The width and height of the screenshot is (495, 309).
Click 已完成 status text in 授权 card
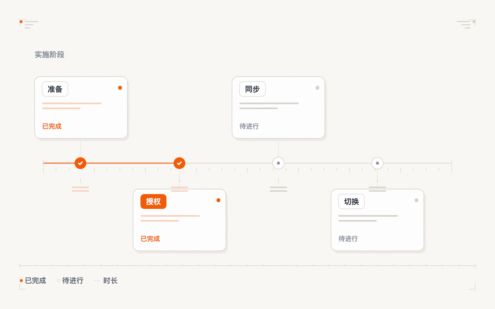(x=150, y=239)
